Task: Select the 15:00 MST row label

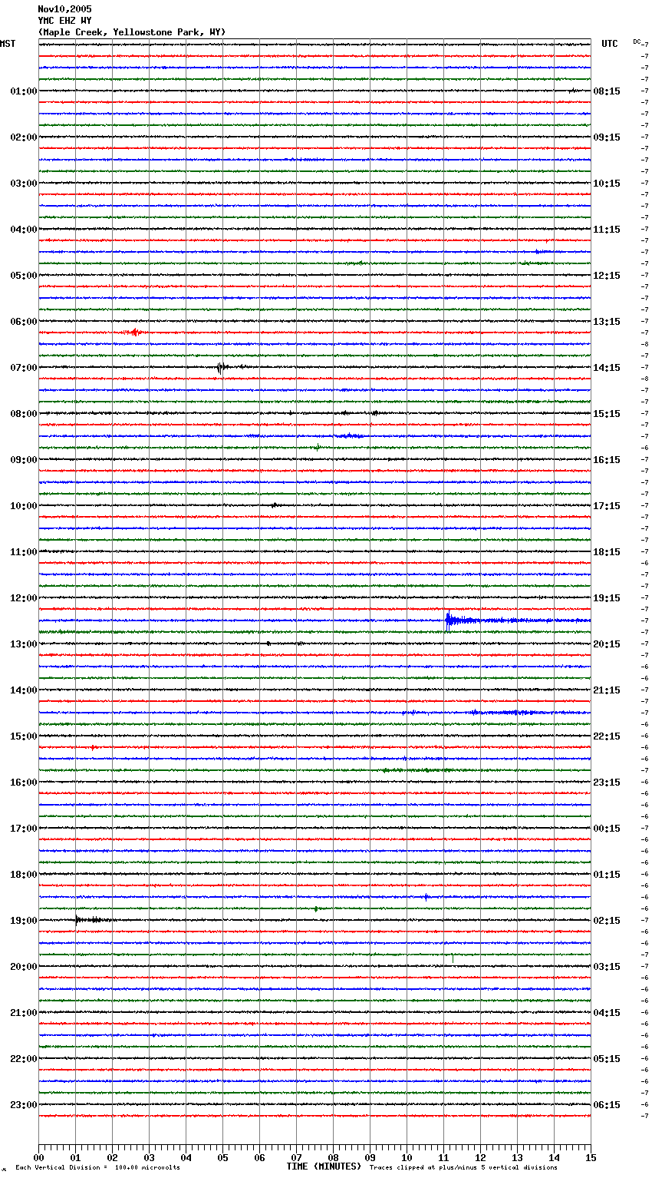Action: tap(24, 736)
